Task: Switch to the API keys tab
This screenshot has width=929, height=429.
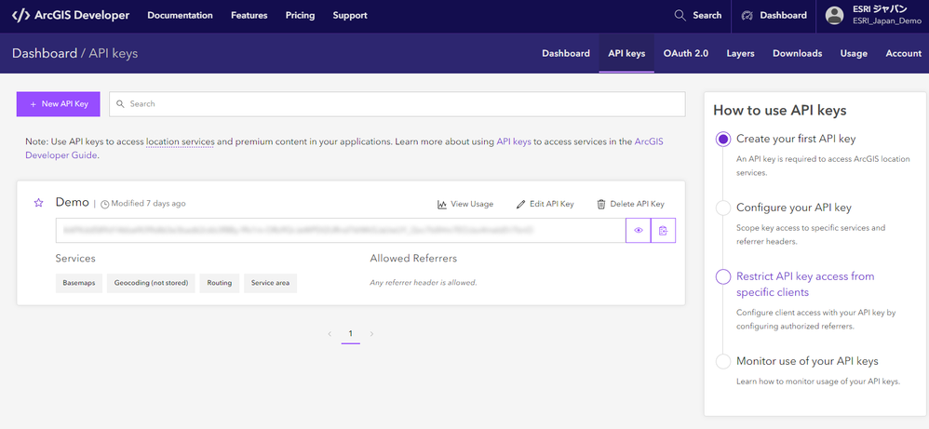Action: point(626,53)
